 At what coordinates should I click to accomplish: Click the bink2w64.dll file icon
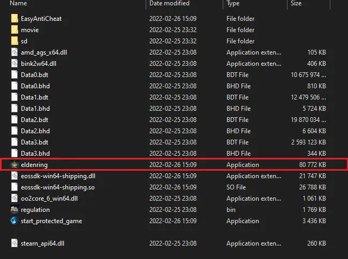14,64
